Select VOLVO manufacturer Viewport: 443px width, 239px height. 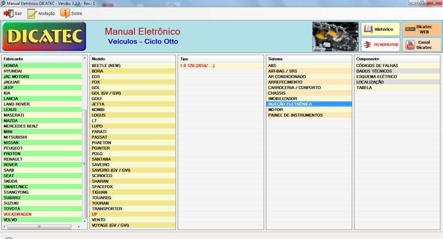coord(42,220)
